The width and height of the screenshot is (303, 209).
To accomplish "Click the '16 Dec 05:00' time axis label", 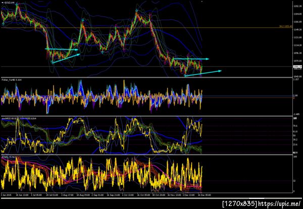I will pyautogui.click(x=205, y=195).
